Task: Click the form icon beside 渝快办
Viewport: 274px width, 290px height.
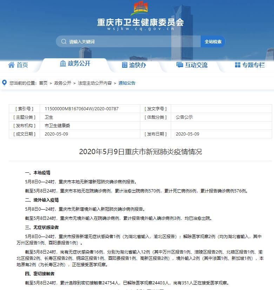Action: (125, 65)
